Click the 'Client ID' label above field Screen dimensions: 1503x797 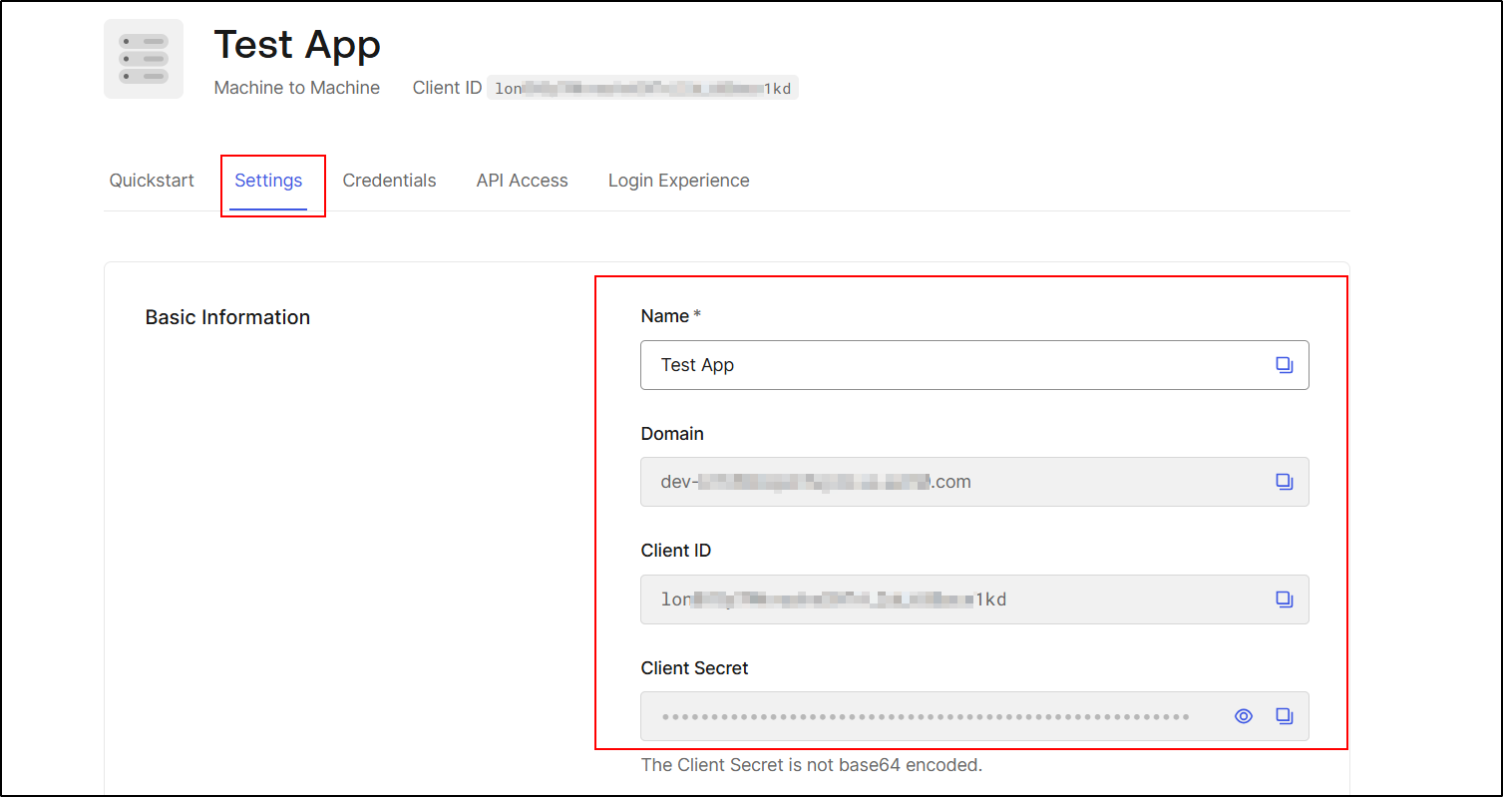pyautogui.click(x=675, y=551)
